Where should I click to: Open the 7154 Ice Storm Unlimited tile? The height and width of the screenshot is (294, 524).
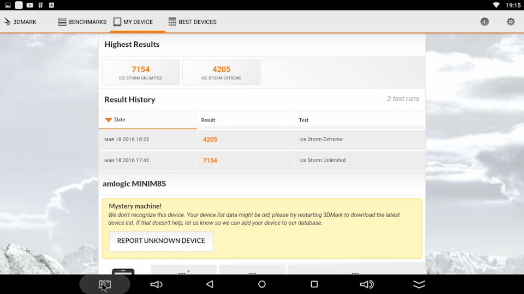140,72
